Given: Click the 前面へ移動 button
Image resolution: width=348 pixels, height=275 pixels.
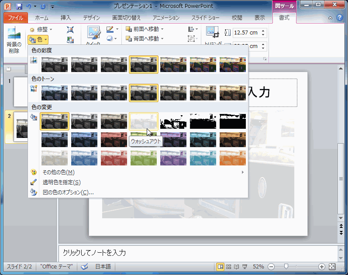Looking at the screenshot, I should click(142, 29).
